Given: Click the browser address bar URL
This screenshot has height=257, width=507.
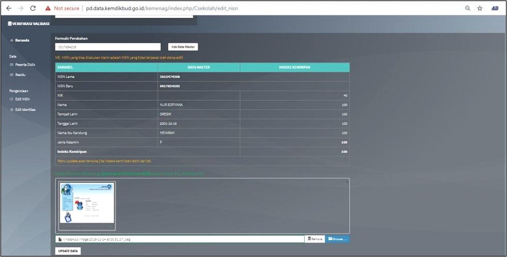Looking at the screenshot, I should pyautogui.click(x=162, y=8).
